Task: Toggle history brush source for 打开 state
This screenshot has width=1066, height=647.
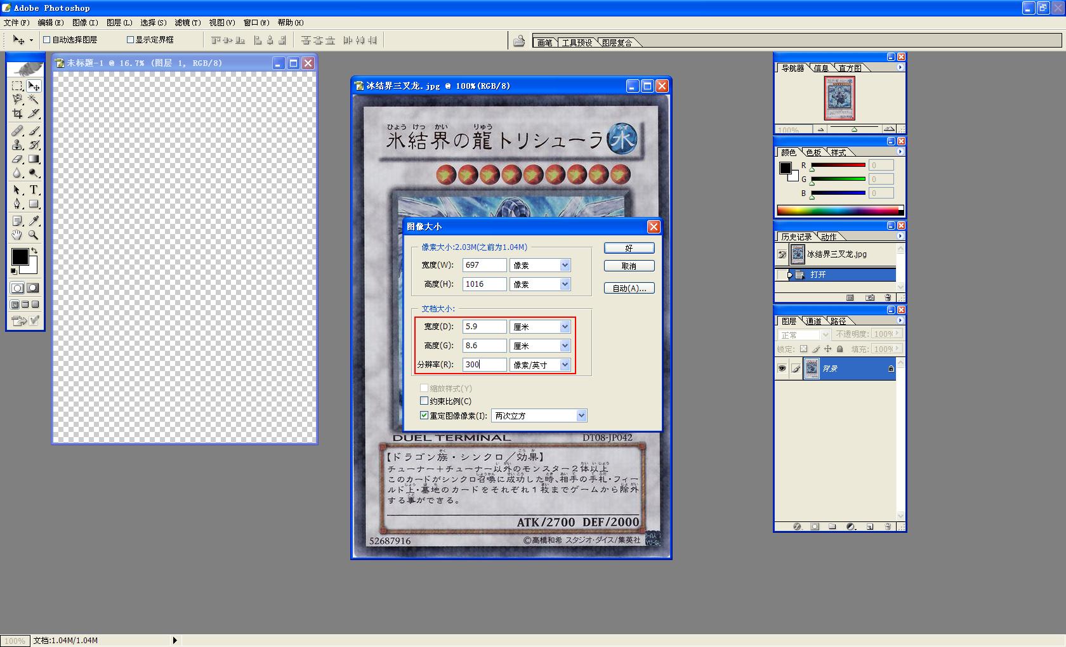Action: coord(782,275)
